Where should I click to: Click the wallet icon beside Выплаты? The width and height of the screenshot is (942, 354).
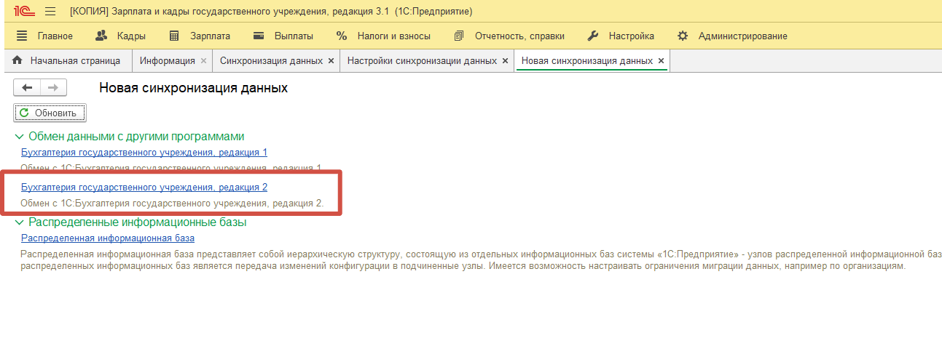pyautogui.click(x=259, y=36)
